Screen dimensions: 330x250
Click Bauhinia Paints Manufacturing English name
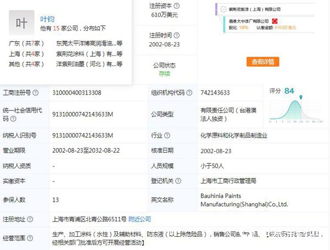(x=244, y=200)
